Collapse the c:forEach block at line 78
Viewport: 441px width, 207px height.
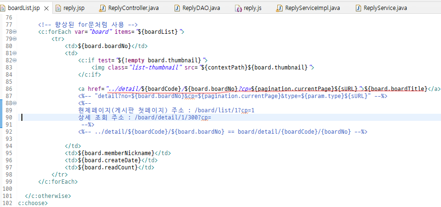(x=15, y=31)
